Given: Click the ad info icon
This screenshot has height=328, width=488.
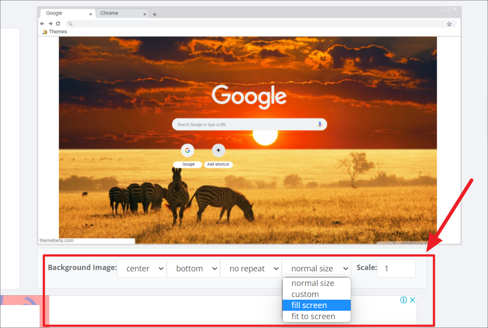Looking at the screenshot, I should click(403, 300).
